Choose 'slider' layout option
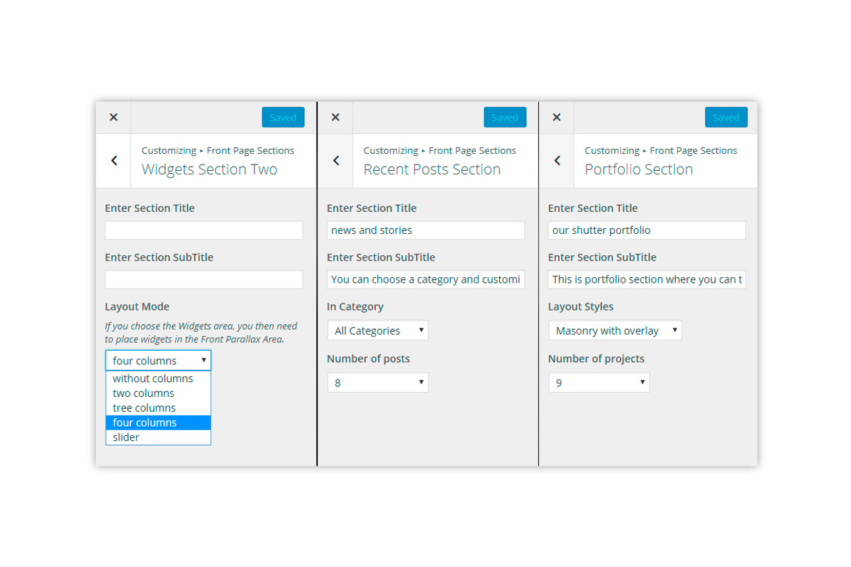Image resolution: width=851 pixels, height=567 pixels. point(158,437)
